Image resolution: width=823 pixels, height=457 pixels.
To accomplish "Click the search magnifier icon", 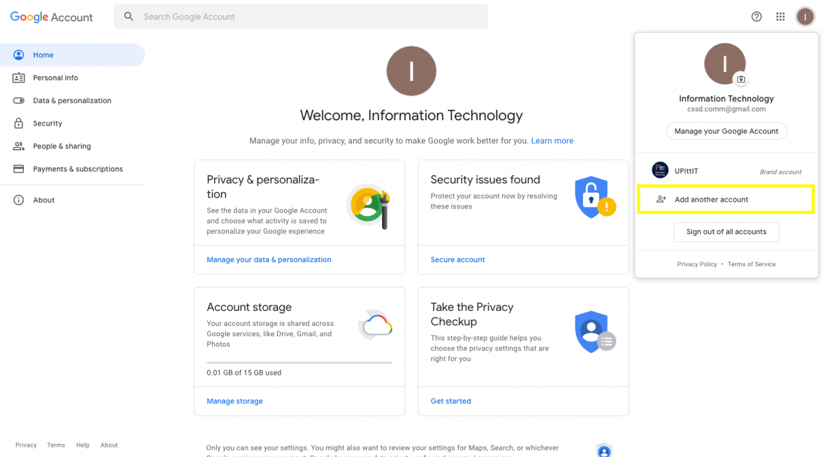I will click(x=129, y=16).
